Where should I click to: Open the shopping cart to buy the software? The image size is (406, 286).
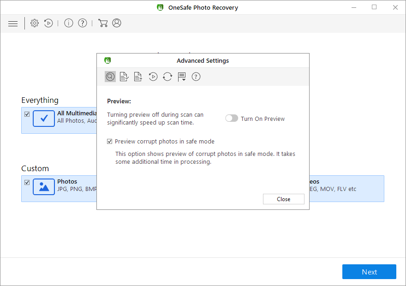[103, 23]
